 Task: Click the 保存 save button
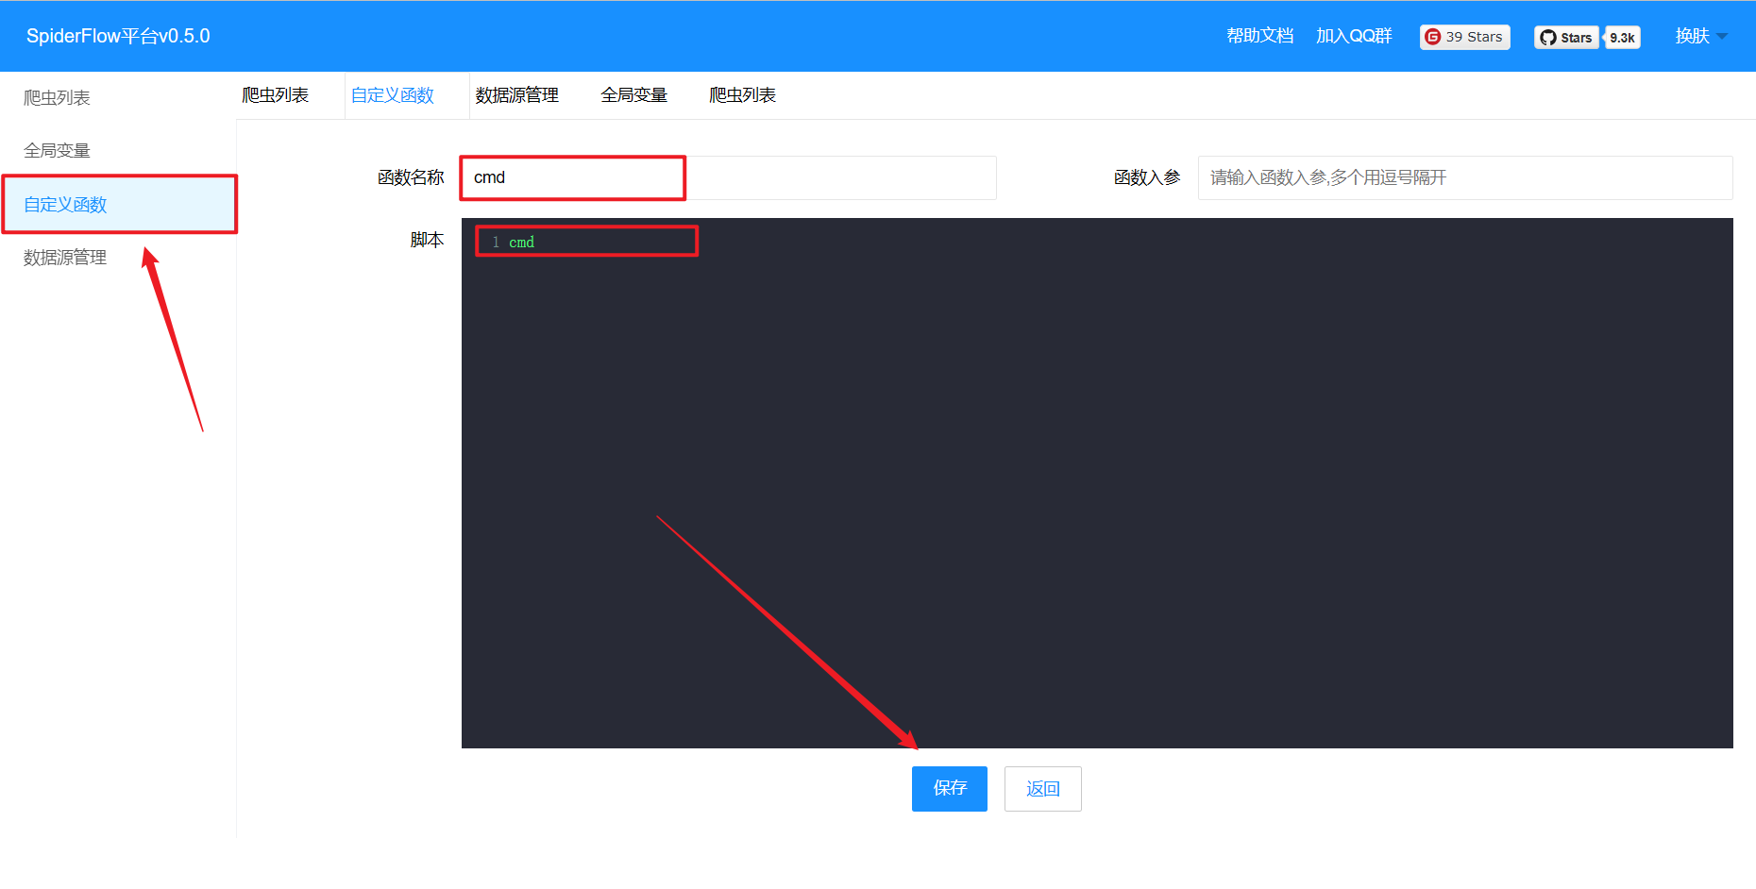949,788
